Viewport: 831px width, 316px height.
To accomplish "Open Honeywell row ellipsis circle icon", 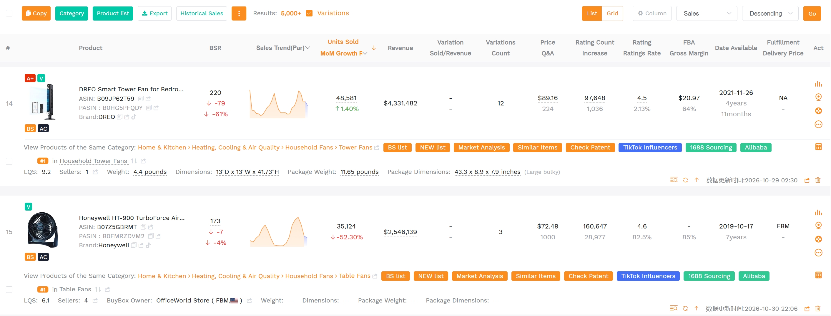I will pos(818,253).
